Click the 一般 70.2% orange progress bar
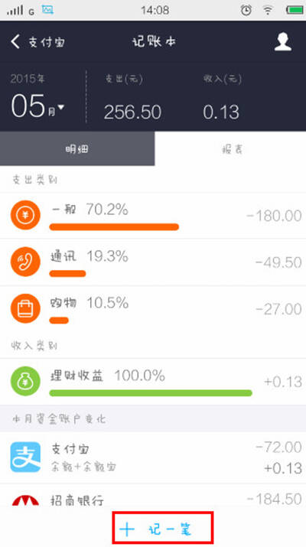This screenshot has width=306, height=547. [114, 227]
